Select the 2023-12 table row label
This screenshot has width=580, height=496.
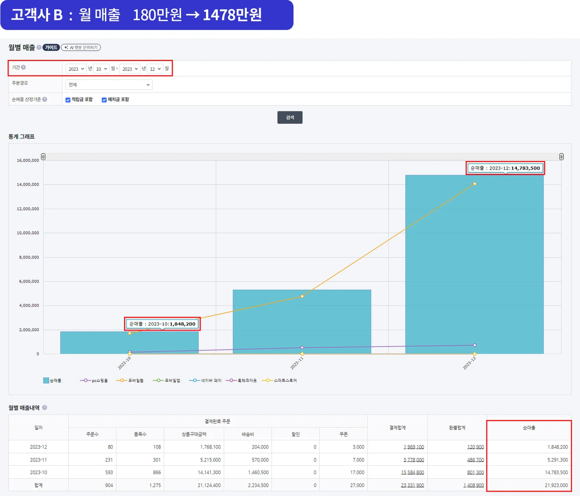click(39, 447)
